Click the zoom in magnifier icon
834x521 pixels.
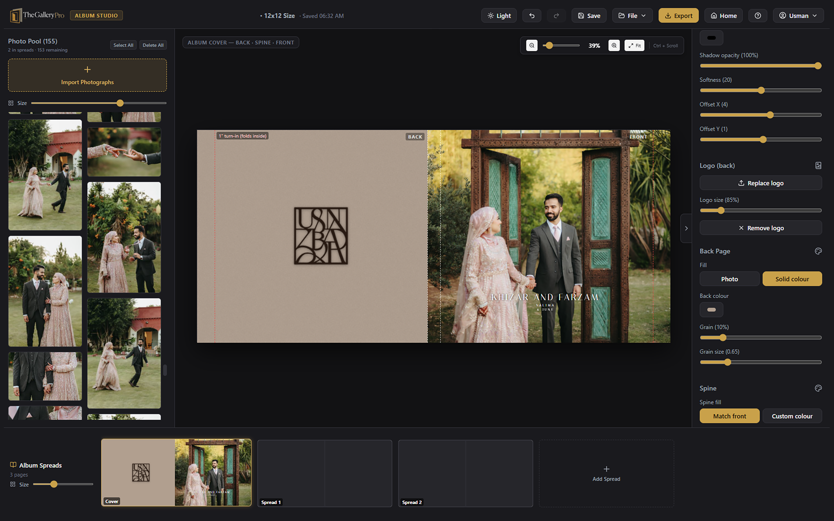click(x=614, y=45)
